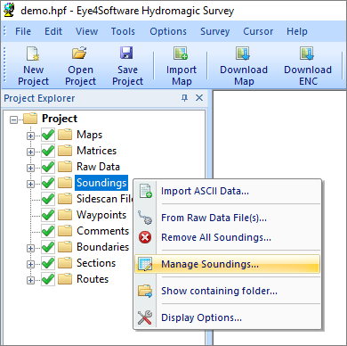Close the Project Explorer panel
Screen dimensions: 347x346
pyautogui.click(x=199, y=98)
